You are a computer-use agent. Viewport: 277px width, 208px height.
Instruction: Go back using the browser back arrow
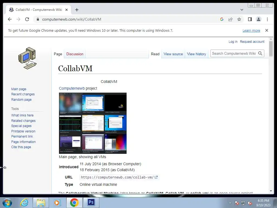(x=10, y=19)
